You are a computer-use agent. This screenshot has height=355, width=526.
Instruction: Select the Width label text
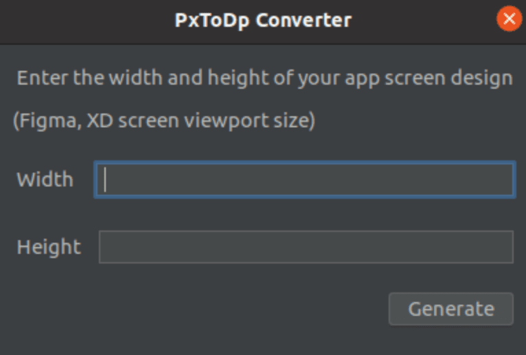(x=45, y=179)
